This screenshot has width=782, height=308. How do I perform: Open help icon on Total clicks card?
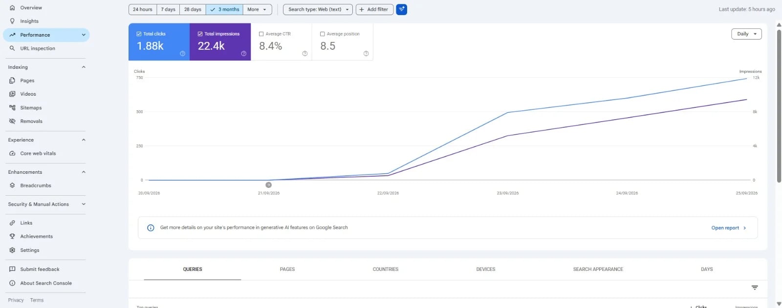pyautogui.click(x=182, y=54)
